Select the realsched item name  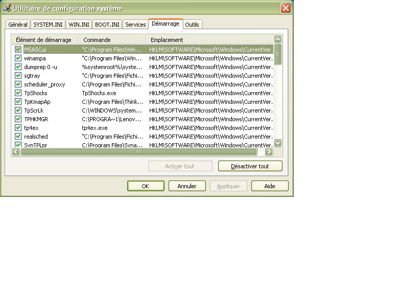coord(36,137)
